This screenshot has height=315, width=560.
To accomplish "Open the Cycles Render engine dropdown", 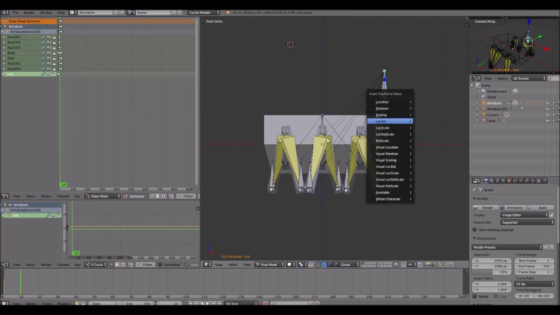I will pos(204,13).
